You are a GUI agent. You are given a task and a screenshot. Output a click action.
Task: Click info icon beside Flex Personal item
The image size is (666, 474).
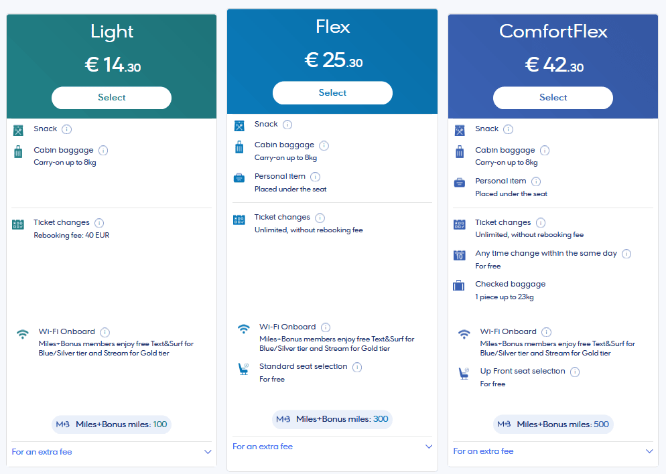coord(316,177)
